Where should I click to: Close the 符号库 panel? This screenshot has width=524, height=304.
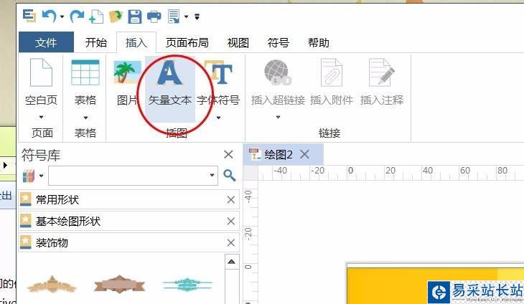pyautogui.click(x=228, y=154)
